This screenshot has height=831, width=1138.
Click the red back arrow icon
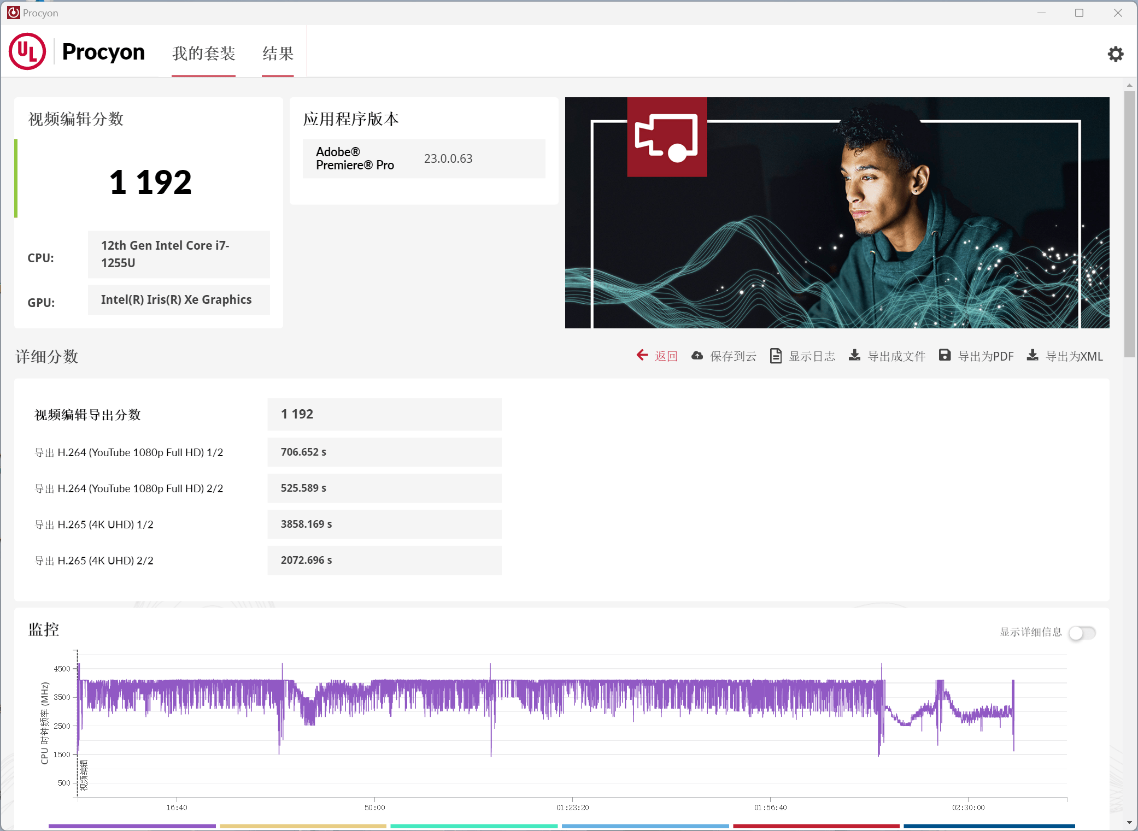tap(642, 356)
